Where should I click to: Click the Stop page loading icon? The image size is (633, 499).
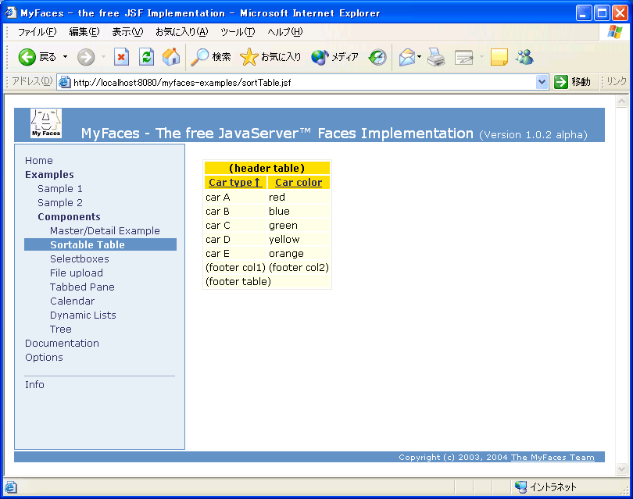tap(121, 57)
